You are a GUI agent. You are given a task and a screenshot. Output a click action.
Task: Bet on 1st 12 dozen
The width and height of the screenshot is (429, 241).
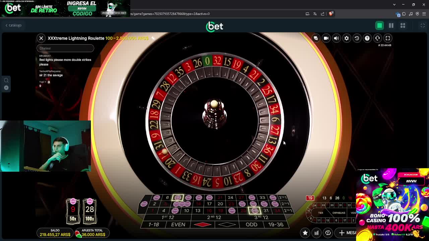pos(168,217)
